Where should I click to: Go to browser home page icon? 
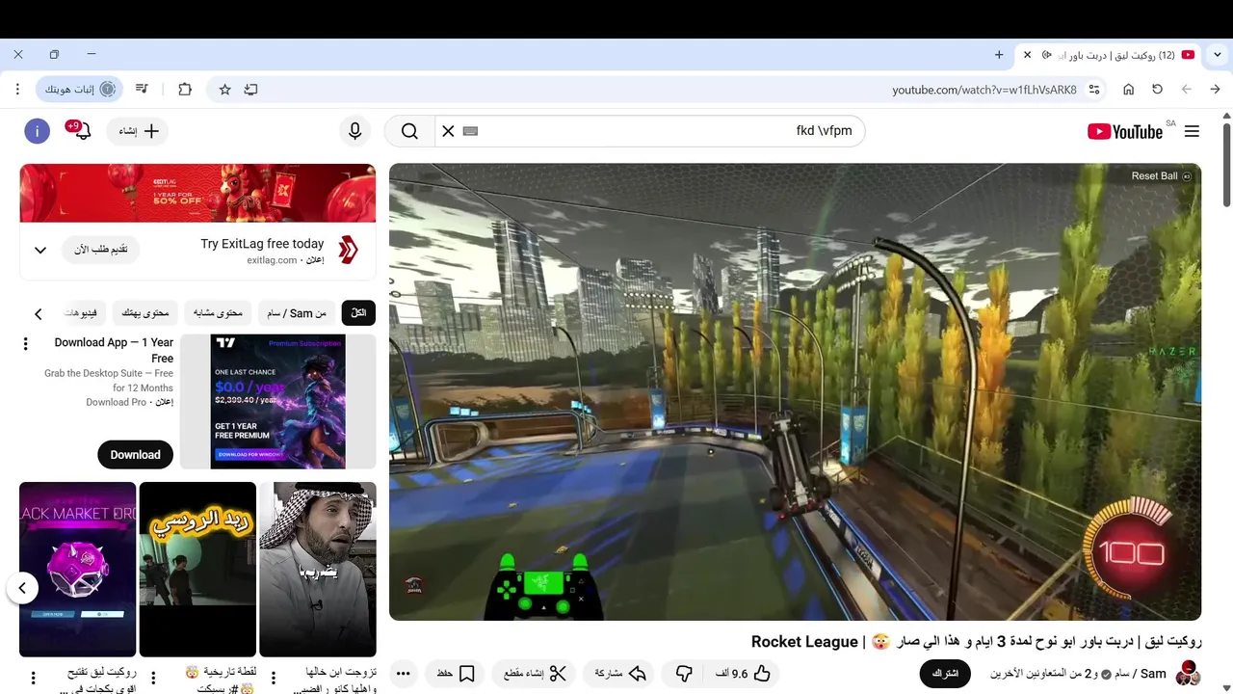(1128, 89)
